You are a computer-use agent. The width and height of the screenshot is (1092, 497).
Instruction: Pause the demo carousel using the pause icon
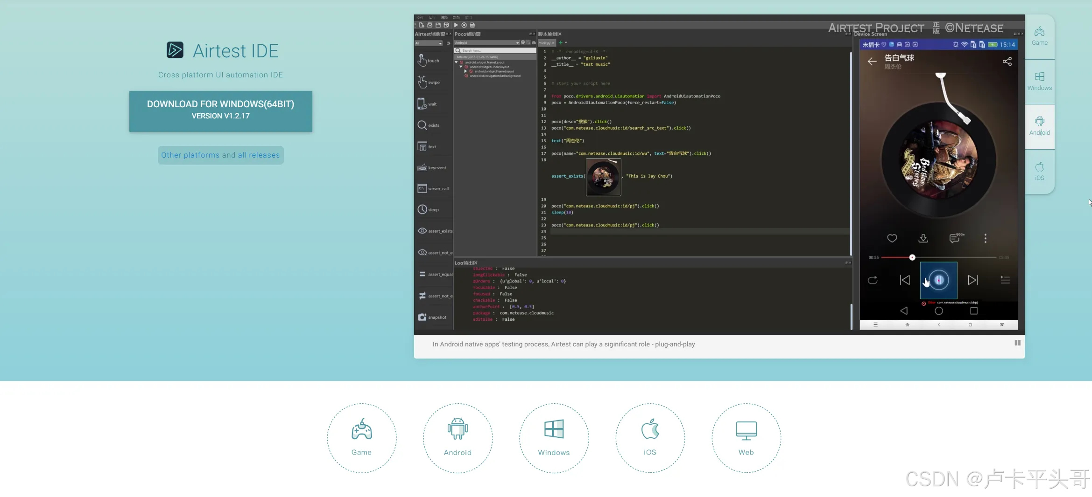coord(1017,343)
